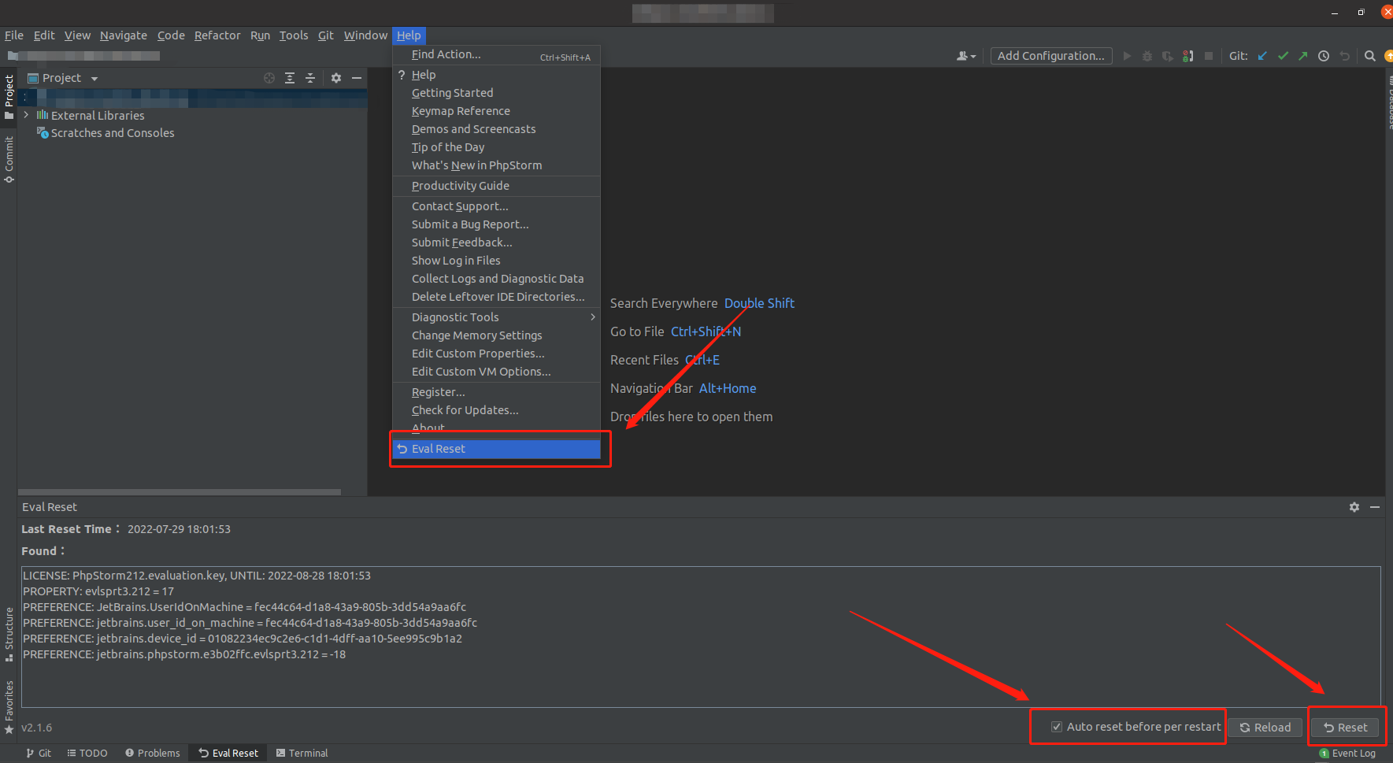The width and height of the screenshot is (1393, 763).
Task: Open the Window menu
Action: pyautogui.click(x=365, y=35)
